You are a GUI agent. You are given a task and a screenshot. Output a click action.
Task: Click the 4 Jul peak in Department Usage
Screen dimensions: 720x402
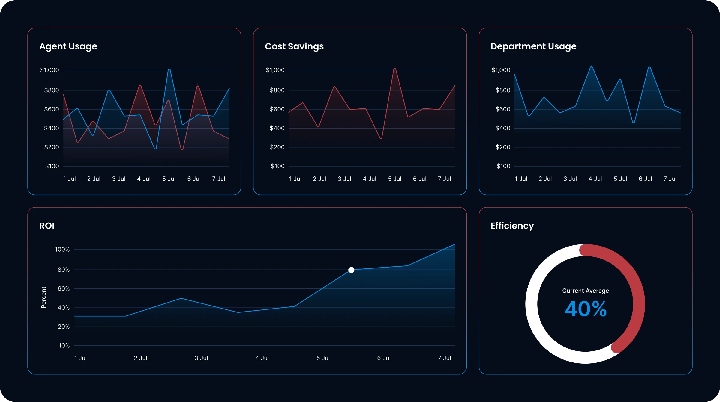(x=591, y=67)
